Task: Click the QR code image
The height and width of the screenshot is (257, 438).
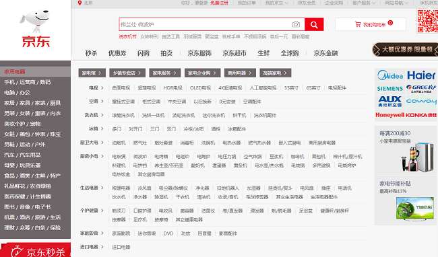Action: pyautogui.click(x=428, y=21)
